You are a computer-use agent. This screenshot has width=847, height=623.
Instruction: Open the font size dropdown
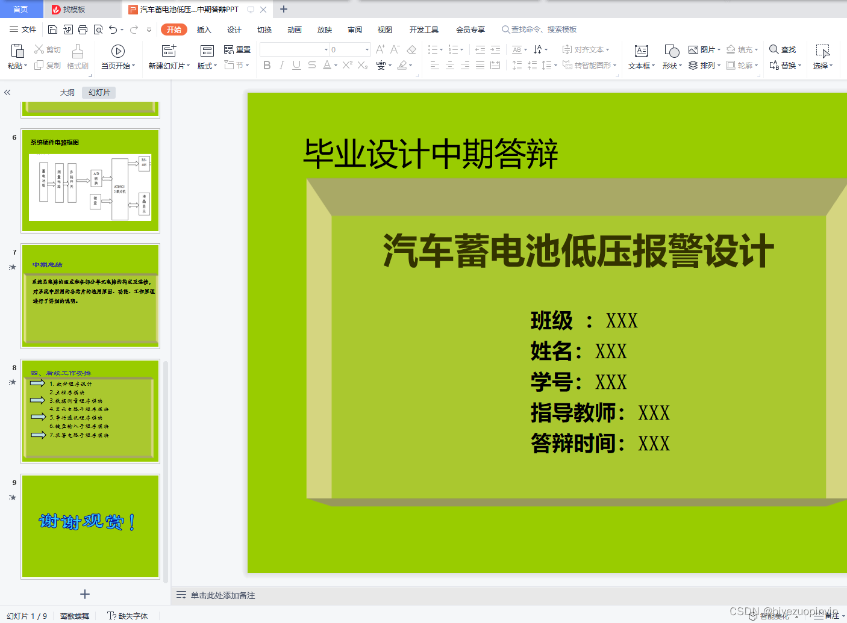click(367, 50)
